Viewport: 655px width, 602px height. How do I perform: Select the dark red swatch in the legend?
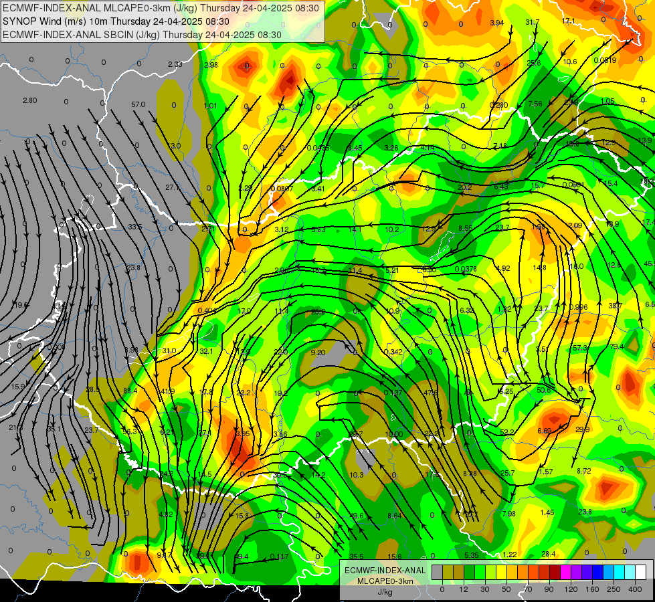click(x=555, y=572)
